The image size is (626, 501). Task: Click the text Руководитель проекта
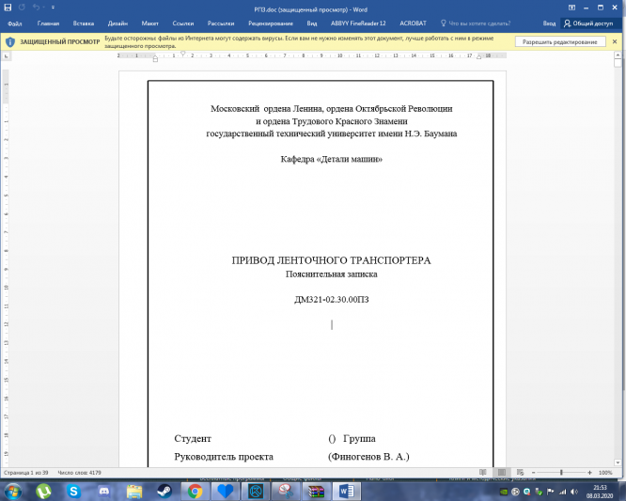click(224, 457)
